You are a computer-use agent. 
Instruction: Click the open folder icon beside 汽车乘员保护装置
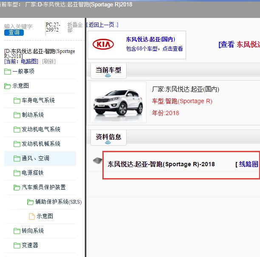tap(17, 188)
